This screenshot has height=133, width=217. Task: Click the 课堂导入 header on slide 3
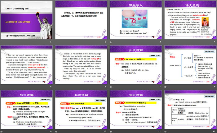pos(135,5)
